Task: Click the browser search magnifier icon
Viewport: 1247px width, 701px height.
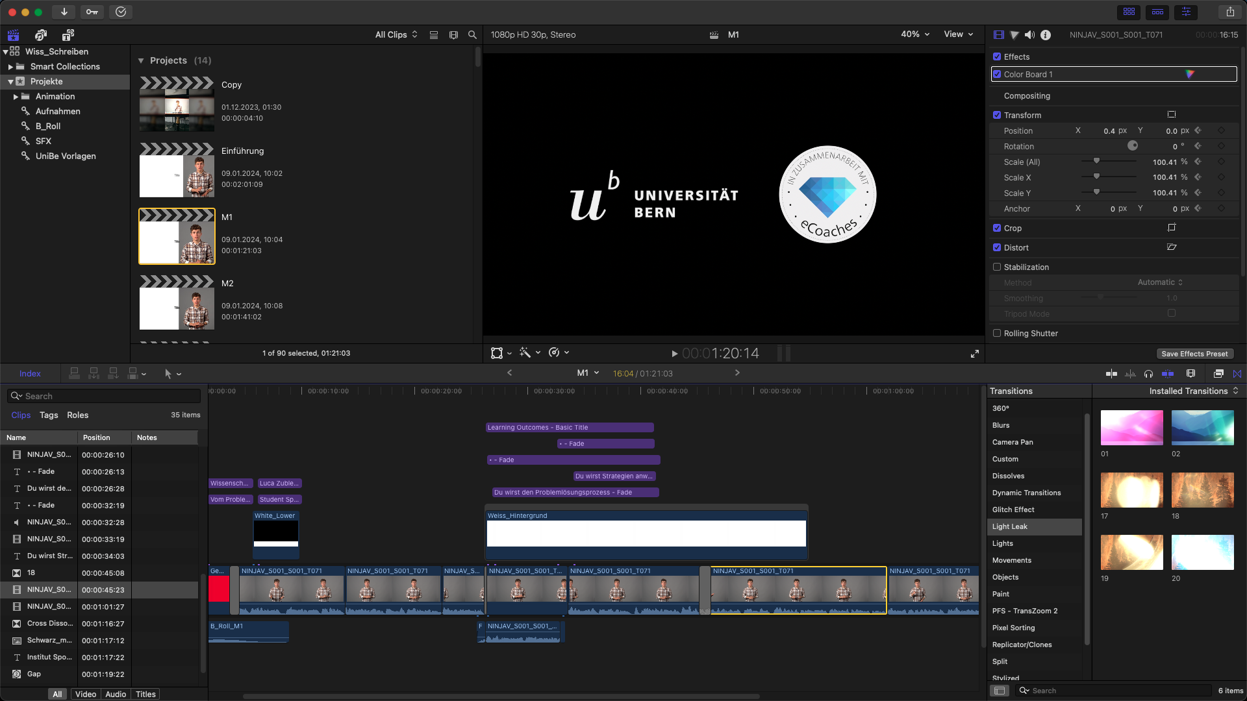Action: [472, 35]
